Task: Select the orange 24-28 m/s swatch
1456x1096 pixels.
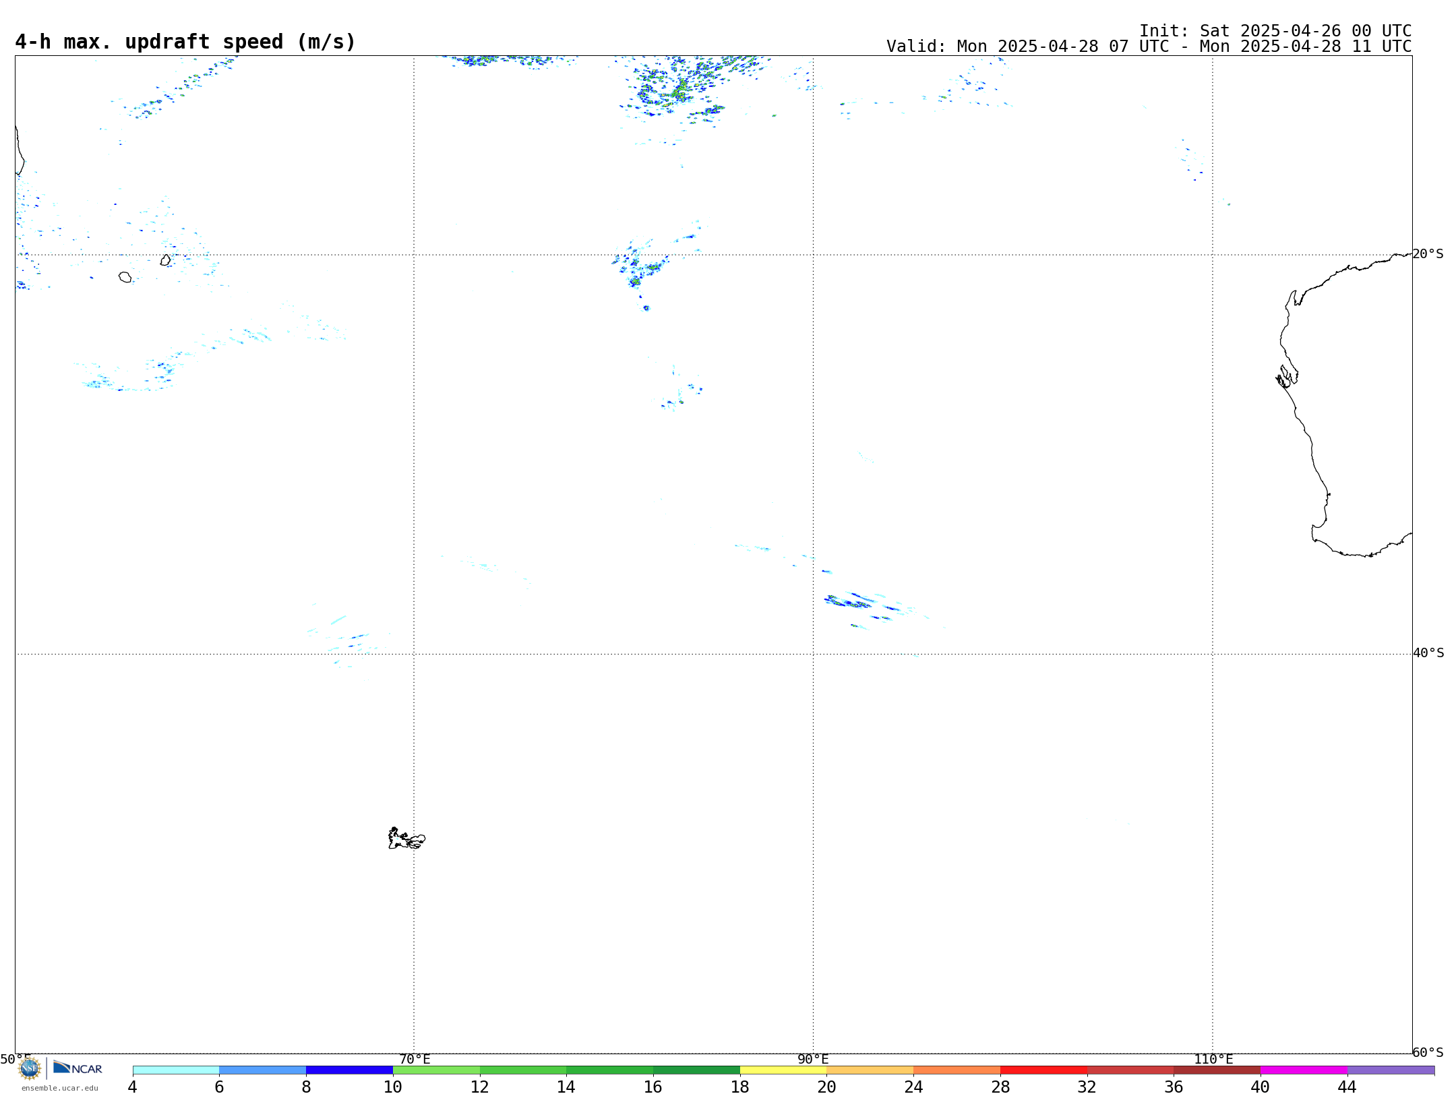Action: [957, 1070]
